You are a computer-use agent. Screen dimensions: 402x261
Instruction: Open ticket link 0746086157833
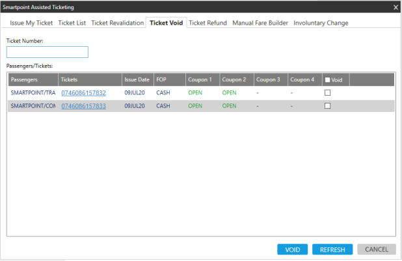click(83, 106)
